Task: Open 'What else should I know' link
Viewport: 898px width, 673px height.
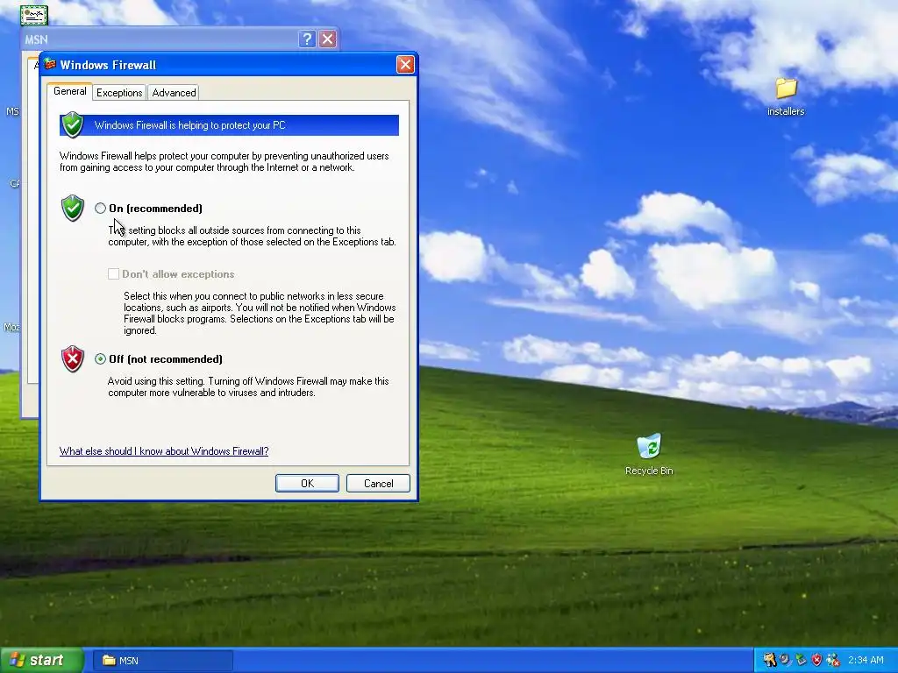Action: point(164,451)
